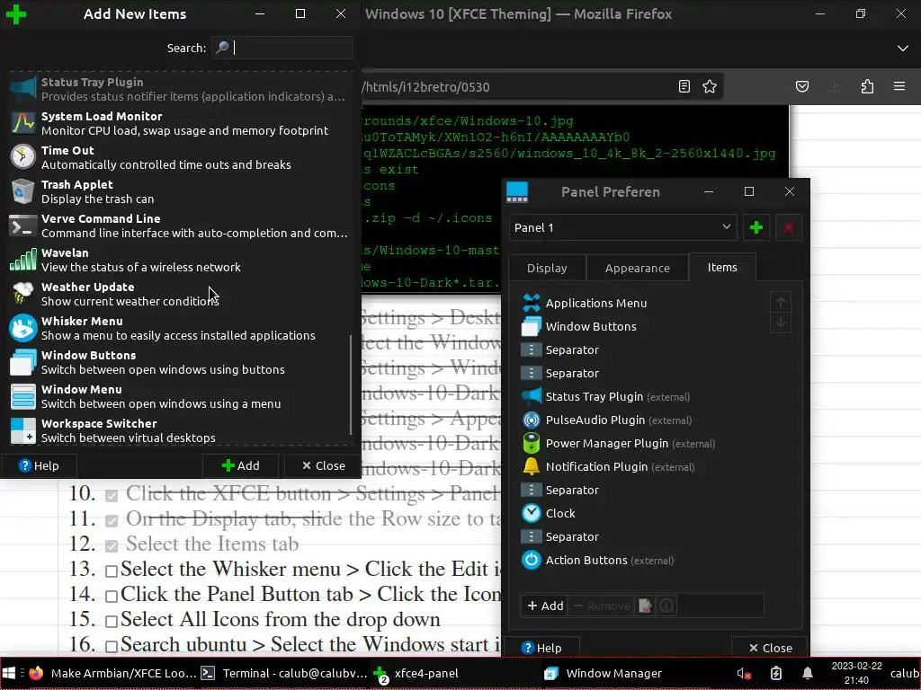The height and width of the screenshot is (690, 921).
Task: Open notification bell in taskbar tray
Action: pos(808,674)
